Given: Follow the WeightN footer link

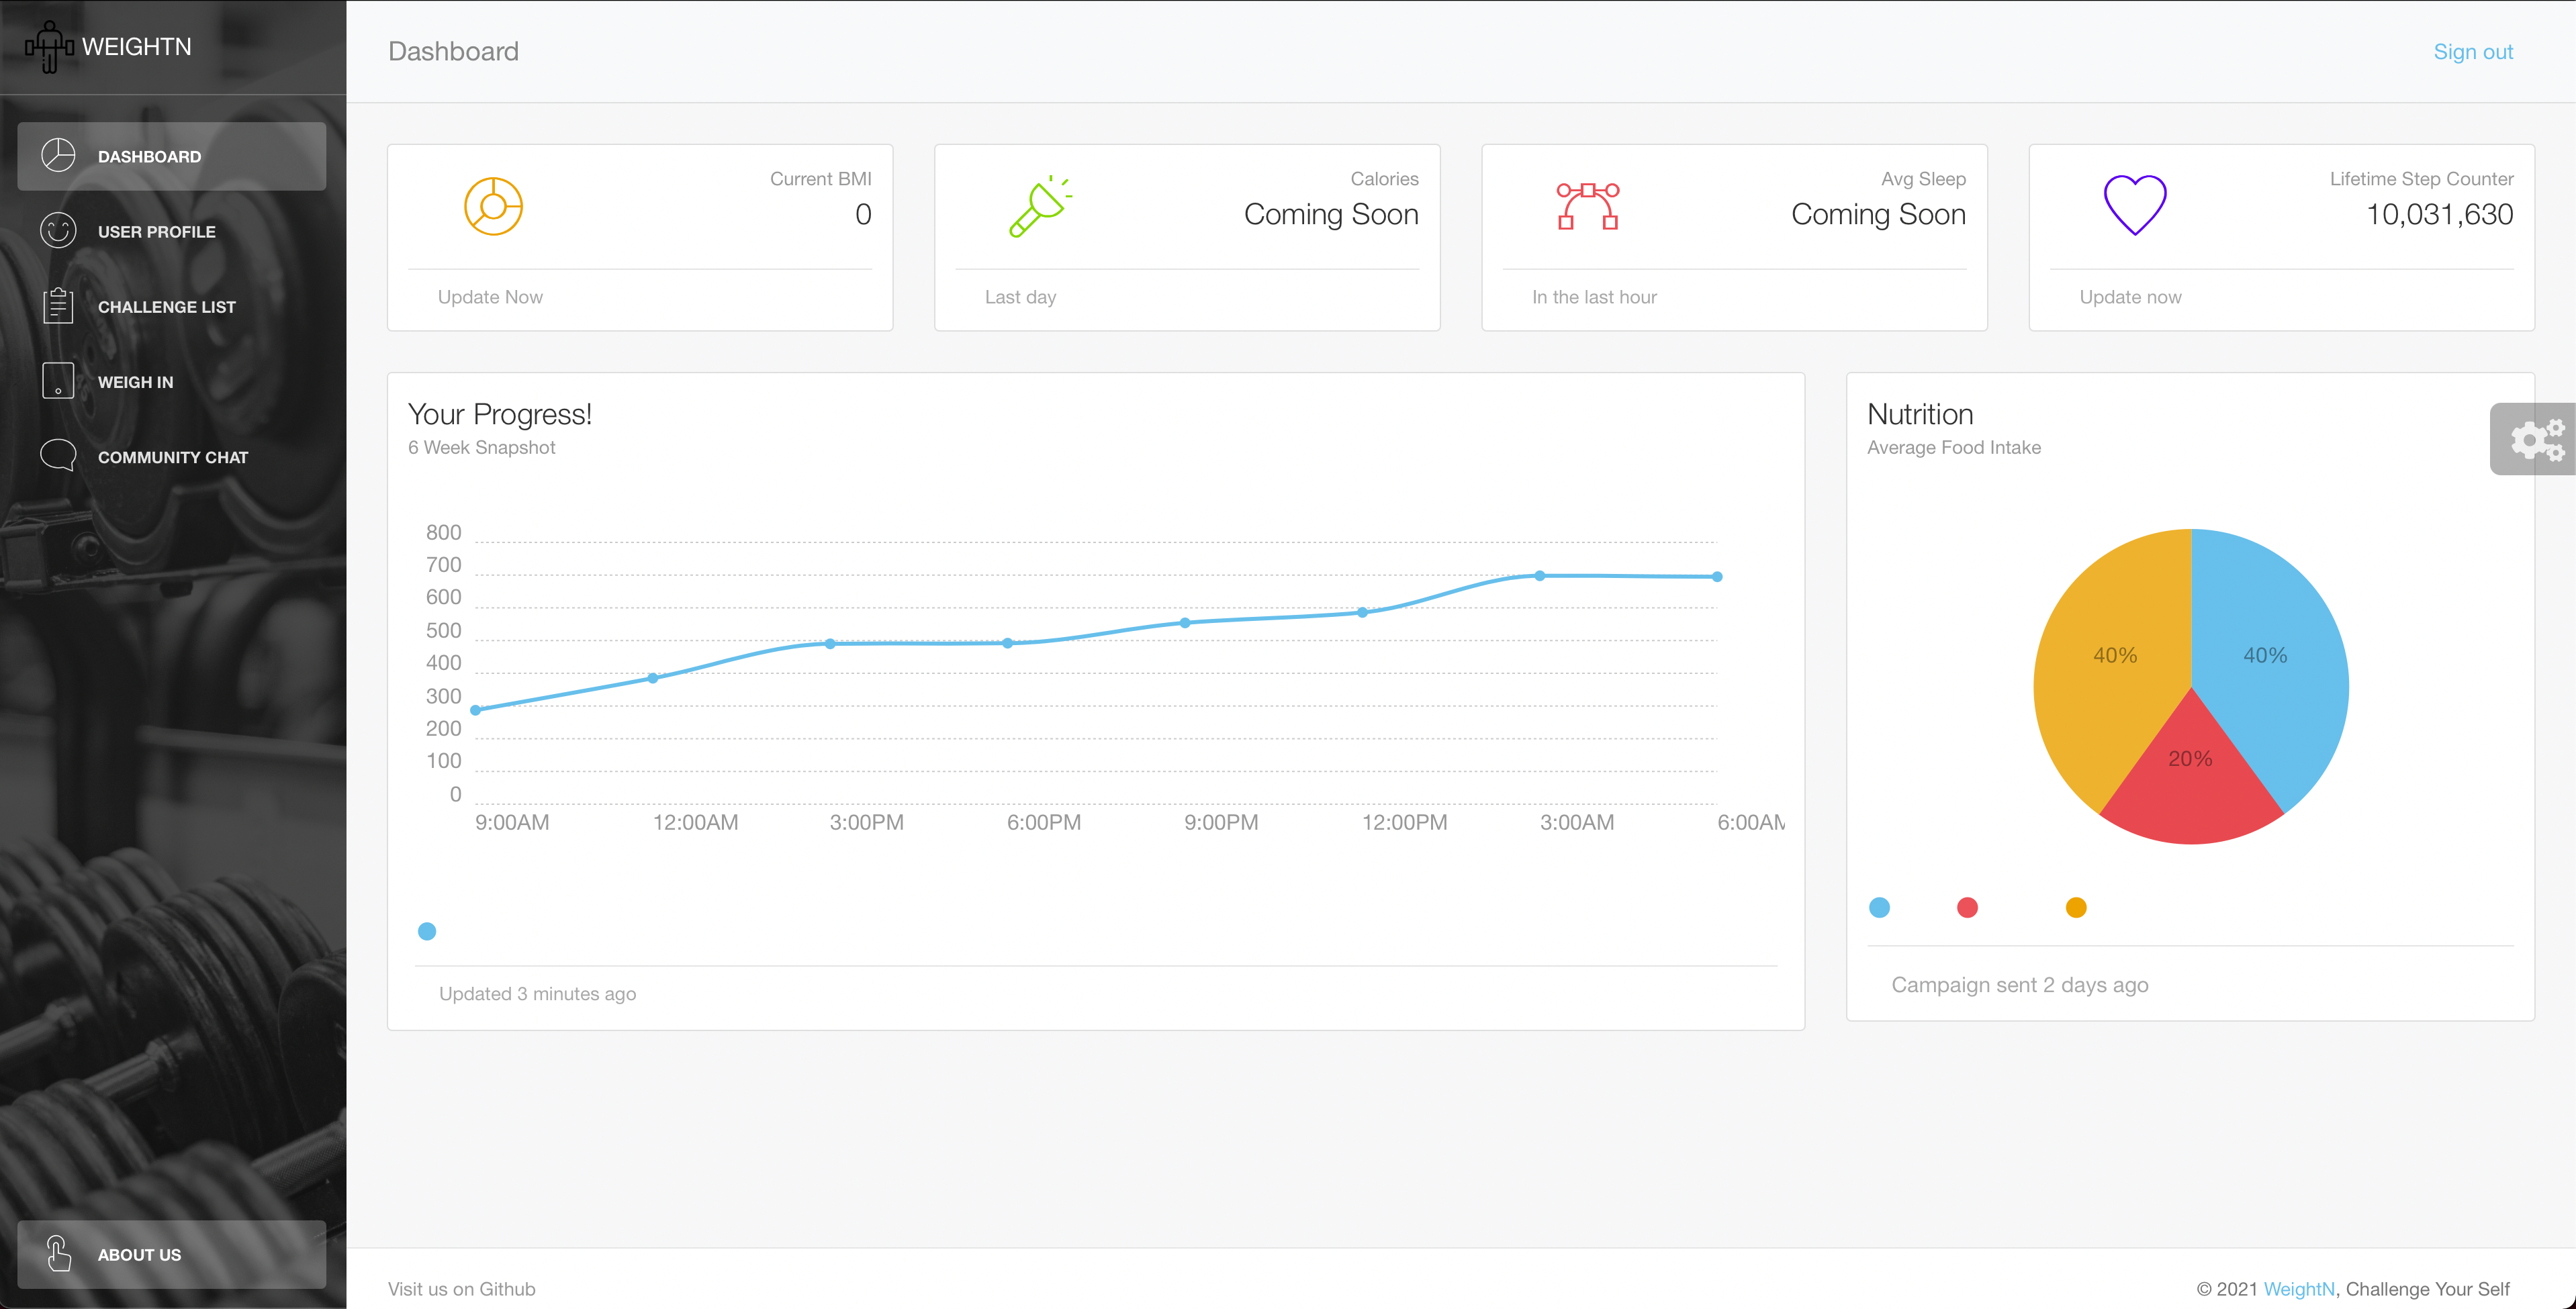Looking at the screenshot, I should [x=2298, y=1288].
